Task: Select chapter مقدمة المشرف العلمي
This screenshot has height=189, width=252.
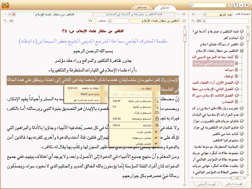Action: coord(213,63)
